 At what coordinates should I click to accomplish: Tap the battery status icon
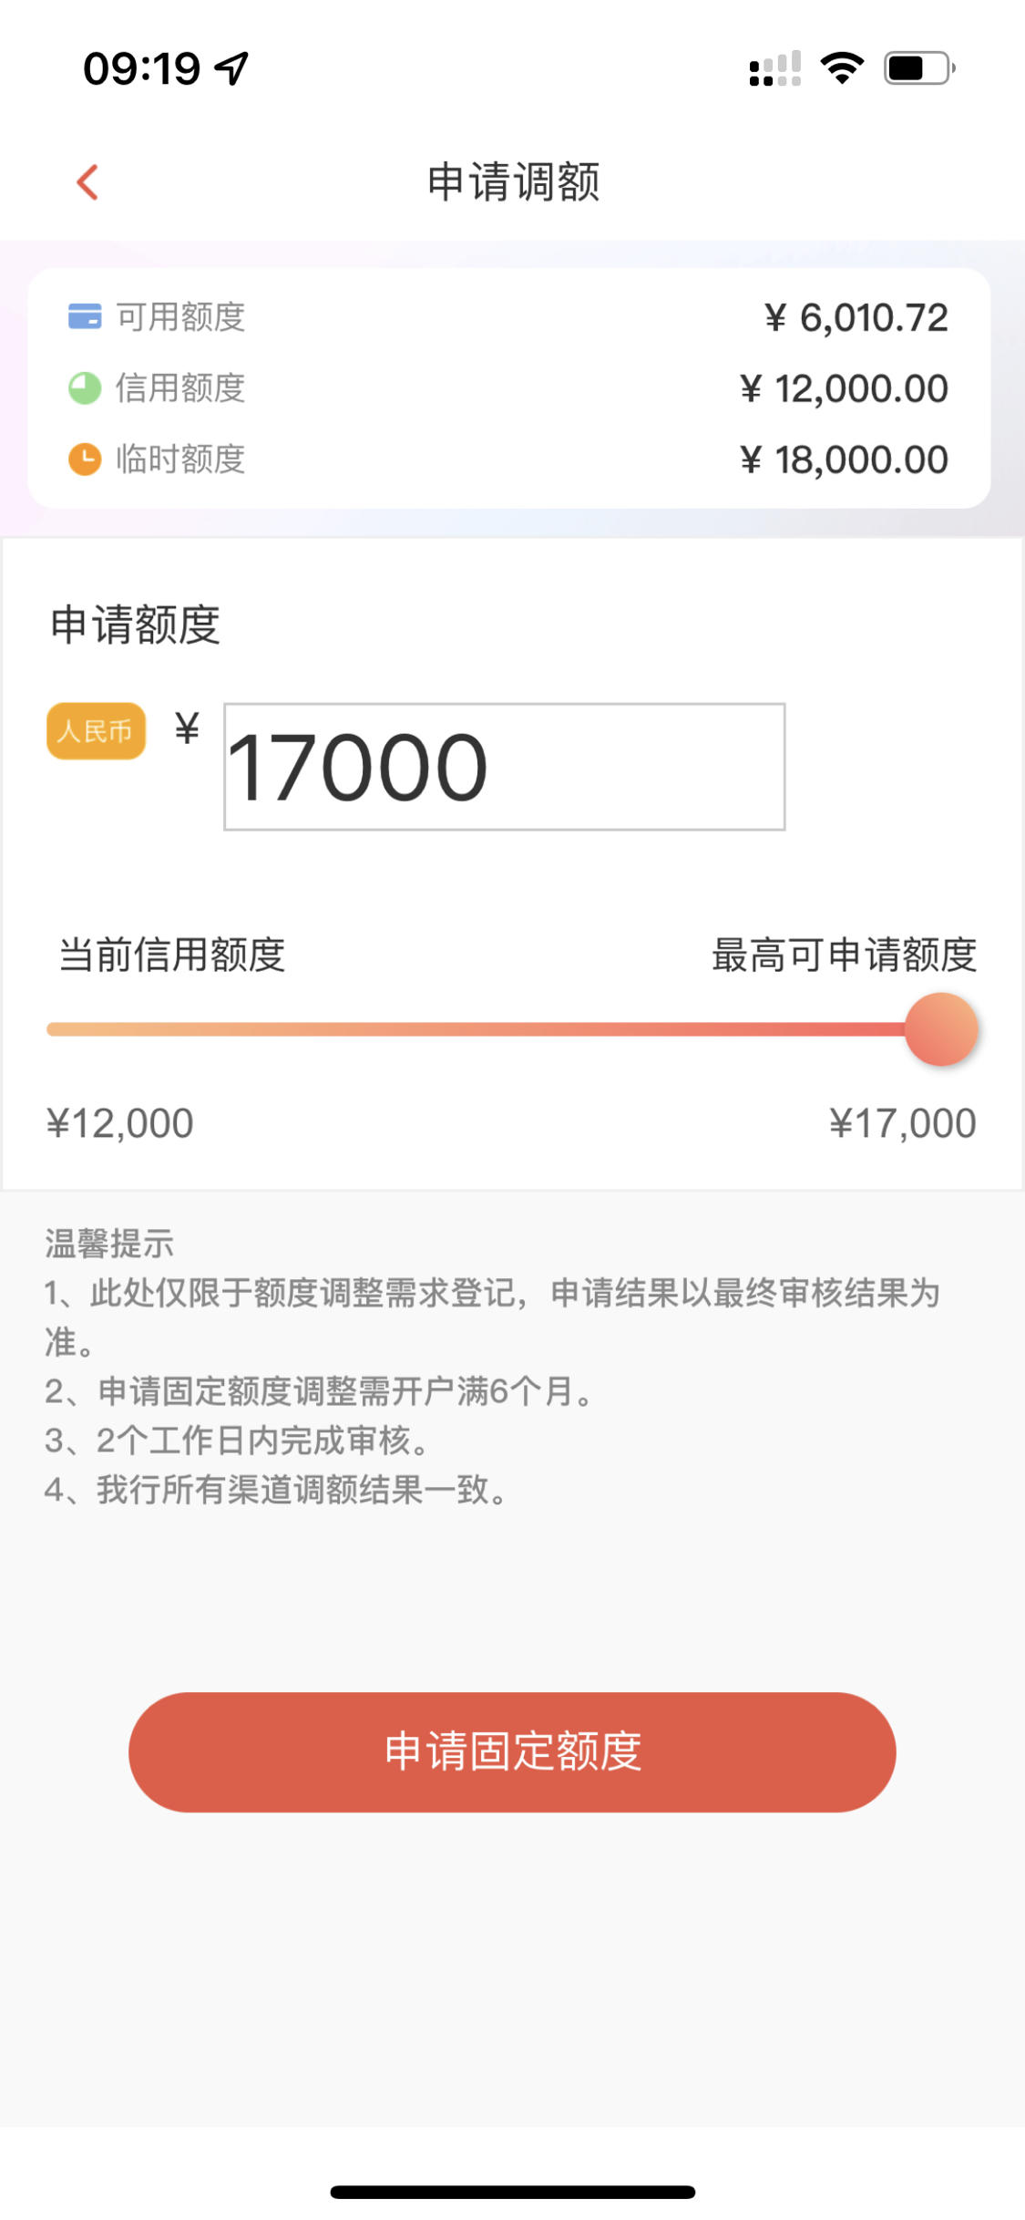click(x=919, y=68)
